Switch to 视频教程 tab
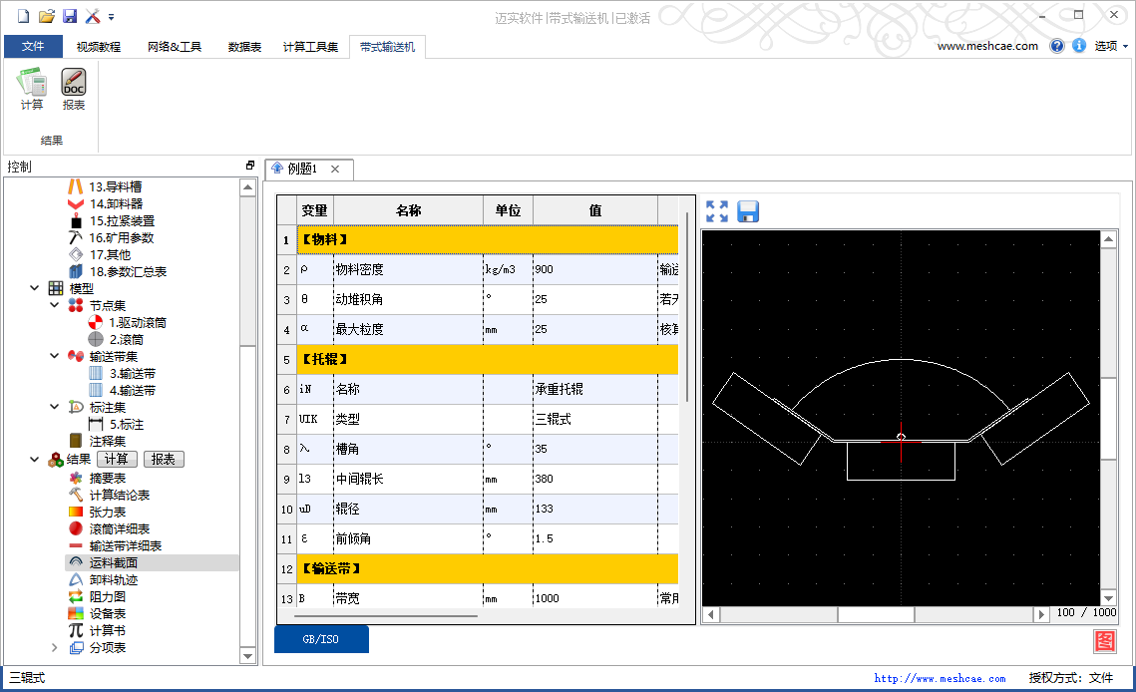The width and height of the screenshot is (1136, 692). (x=99, y=47)
